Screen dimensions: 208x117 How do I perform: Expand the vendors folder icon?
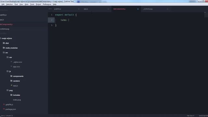pyautogui.click(x=11, y=81)
